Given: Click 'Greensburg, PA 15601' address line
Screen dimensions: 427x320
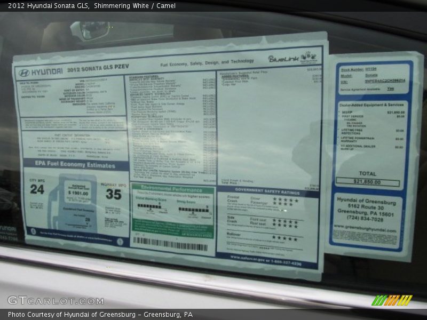Looking at the screenshot, I should coord(366,213).
